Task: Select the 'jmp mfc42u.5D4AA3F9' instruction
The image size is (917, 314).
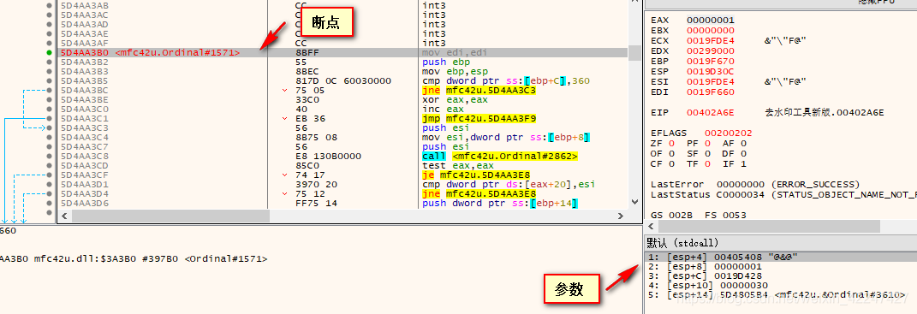Action: point(479,118)
